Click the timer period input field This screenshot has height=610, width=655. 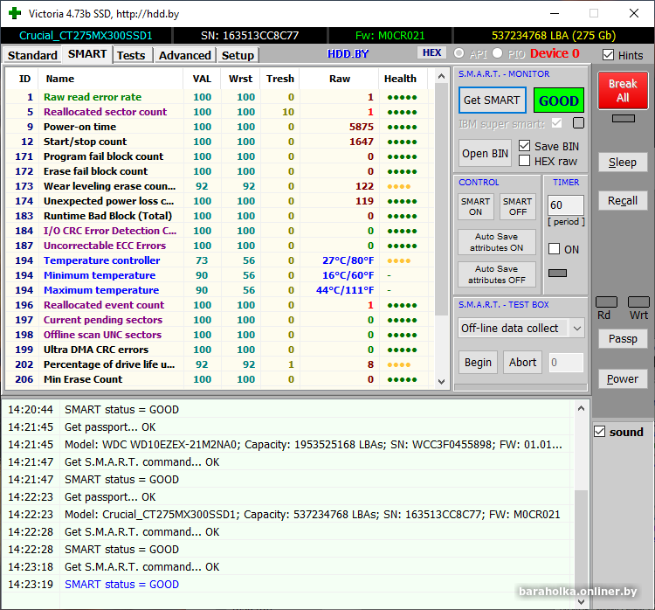tap(566, 204)
